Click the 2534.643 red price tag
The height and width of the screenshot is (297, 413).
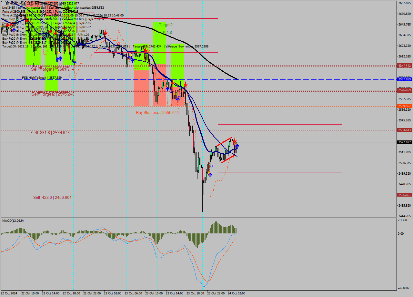405,130
